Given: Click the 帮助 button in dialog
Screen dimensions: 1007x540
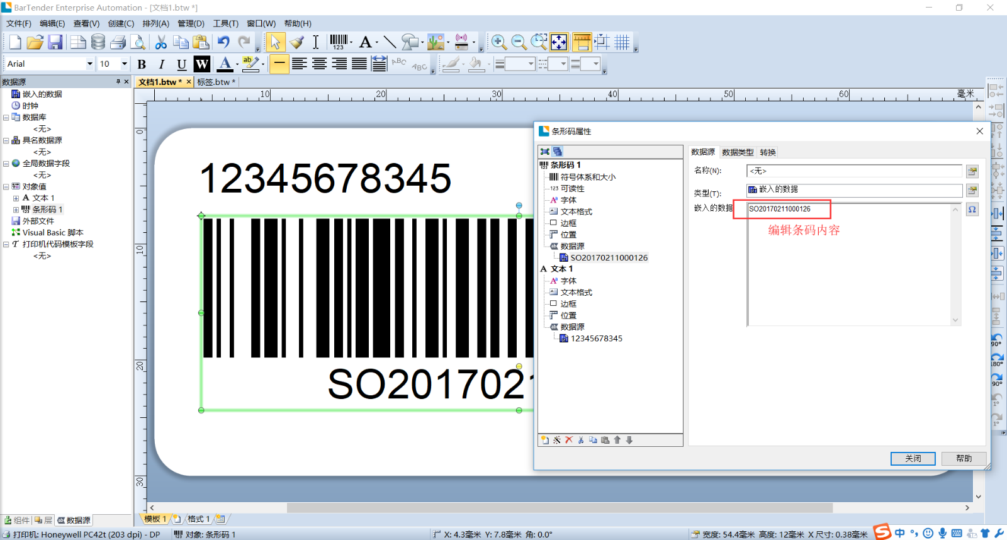Looking at the screenshot, I should coord(964,459).
